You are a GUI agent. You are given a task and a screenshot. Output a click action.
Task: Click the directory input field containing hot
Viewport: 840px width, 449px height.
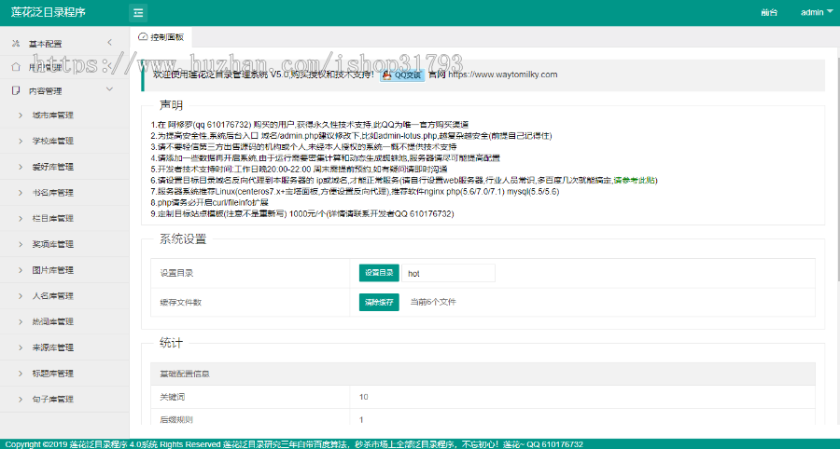448,273
